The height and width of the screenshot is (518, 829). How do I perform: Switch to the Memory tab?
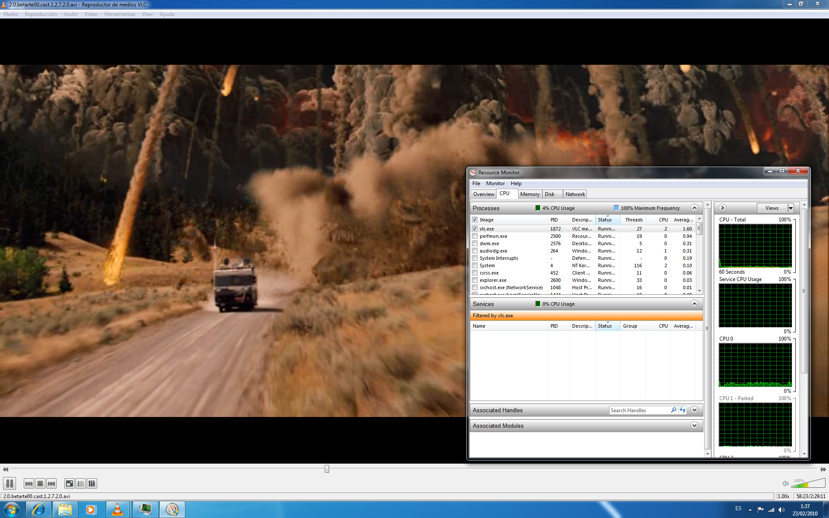click(529, 194)
